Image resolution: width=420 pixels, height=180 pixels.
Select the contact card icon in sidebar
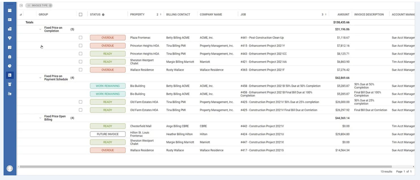coord(10,19)
